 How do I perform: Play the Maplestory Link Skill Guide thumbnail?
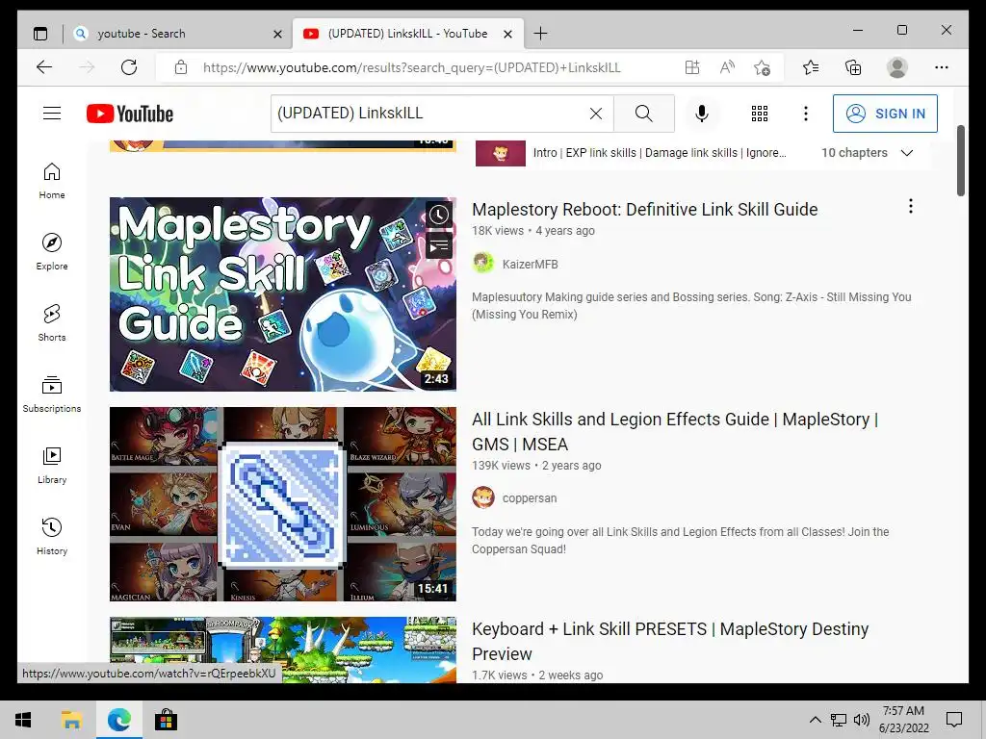click(282, 294)
